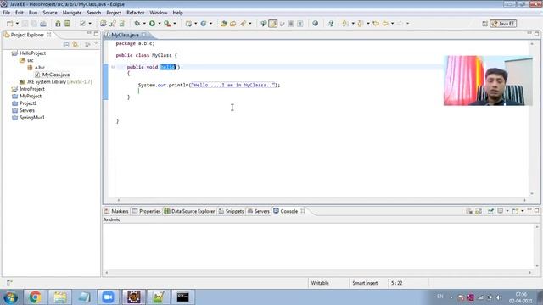Click the Print icon in toolbar
Image resolution: width=543 pixels, height=305 pixels.
[x=43, y=24]
